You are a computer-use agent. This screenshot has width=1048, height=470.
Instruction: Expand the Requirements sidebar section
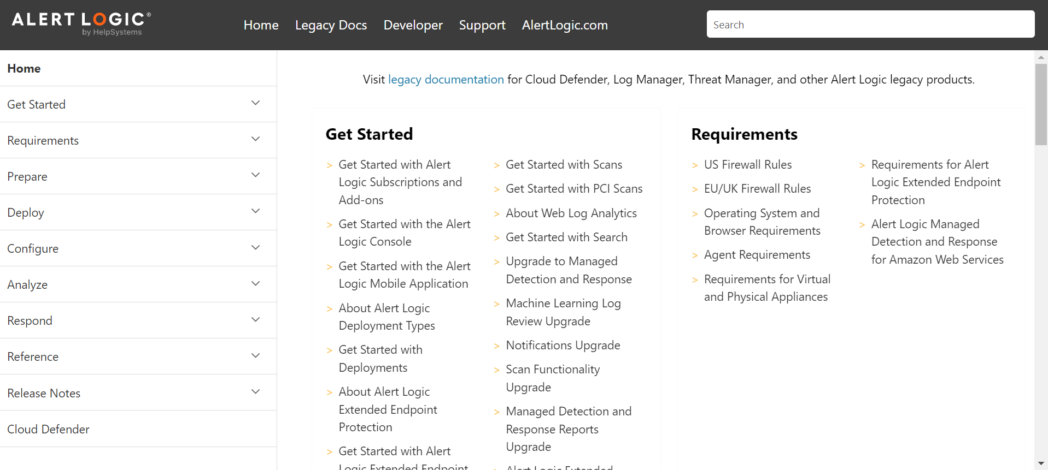pyautogui.click(x=255, y=139)
